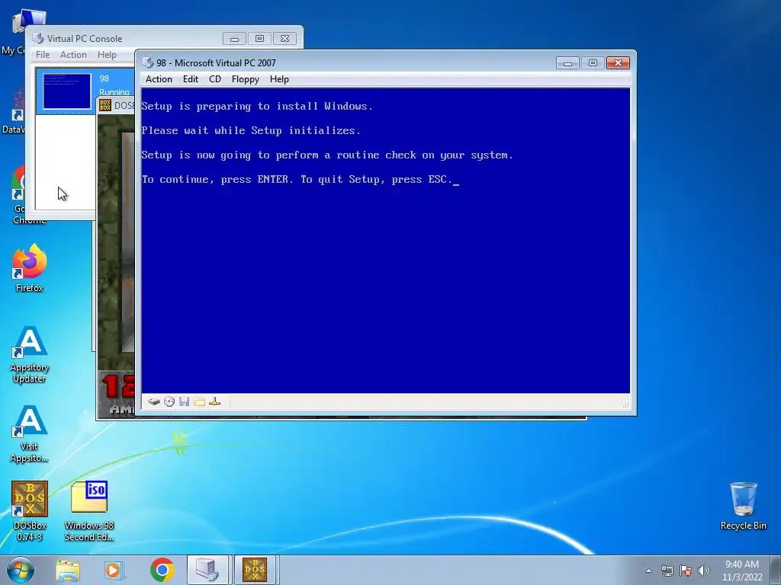781x585 pixels.
Task: Show hidden system tray icons
Action: 648,571
